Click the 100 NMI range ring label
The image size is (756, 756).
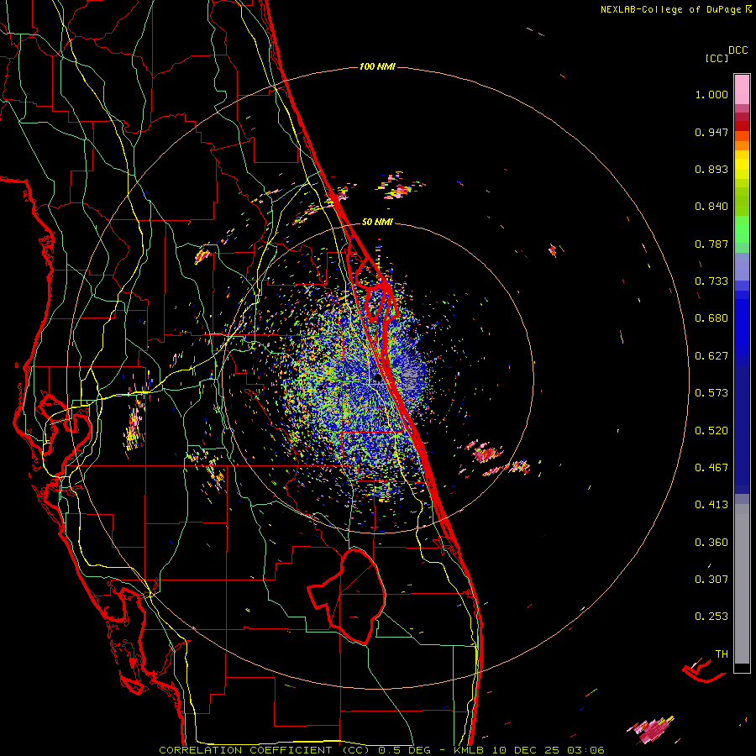point(377,66)
